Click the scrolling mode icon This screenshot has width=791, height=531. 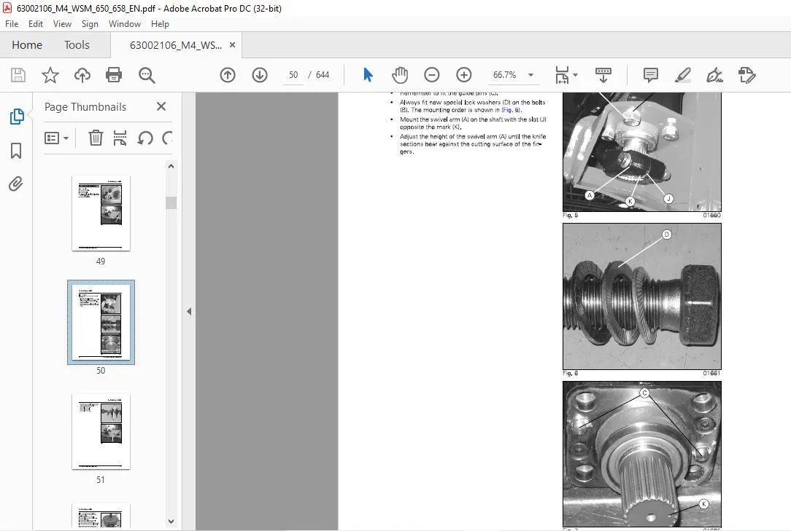pos(603,75)
